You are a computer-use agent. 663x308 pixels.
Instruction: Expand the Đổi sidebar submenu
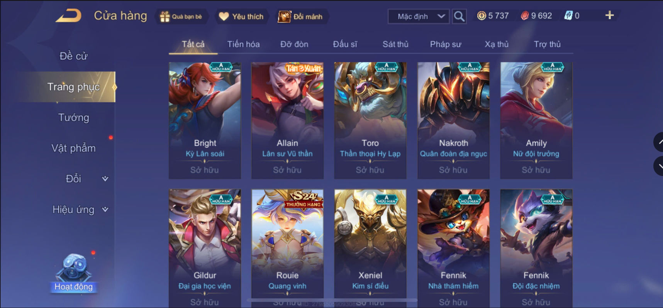pos(105,179)
